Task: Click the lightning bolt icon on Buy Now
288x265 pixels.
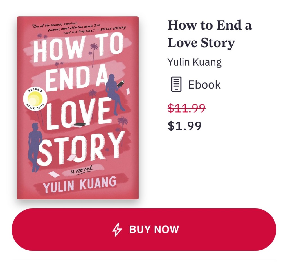Action: [117, 229]
